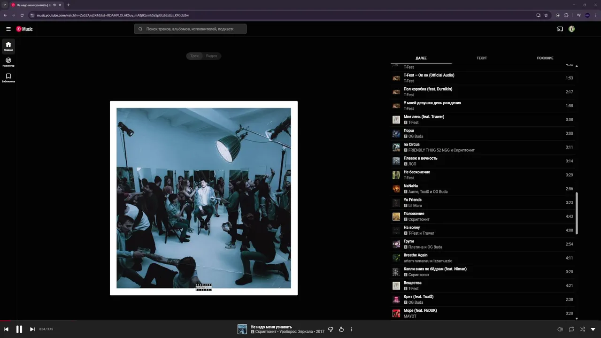Open browser media control icon

pos(579,15)
